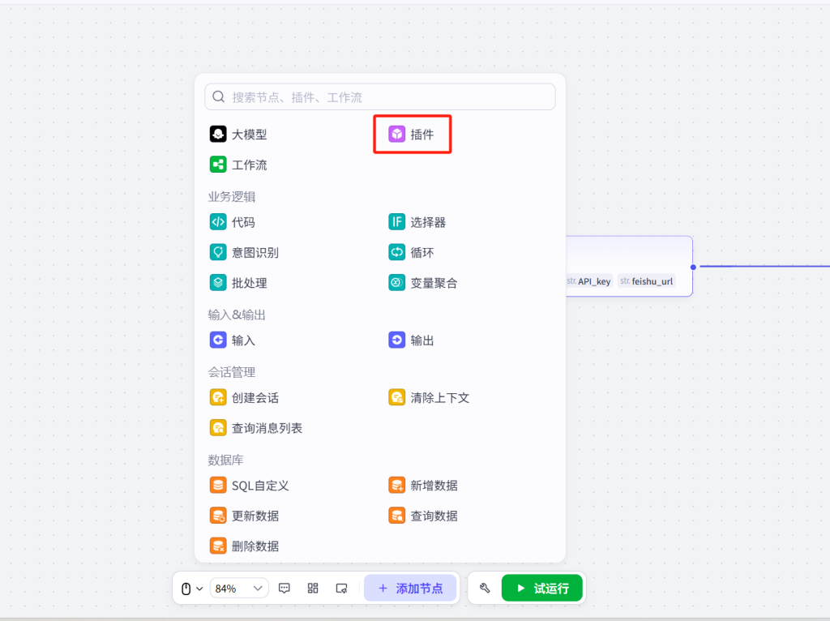
Task: Open the 84% zoom level dropdown
Action: [238, 589]
